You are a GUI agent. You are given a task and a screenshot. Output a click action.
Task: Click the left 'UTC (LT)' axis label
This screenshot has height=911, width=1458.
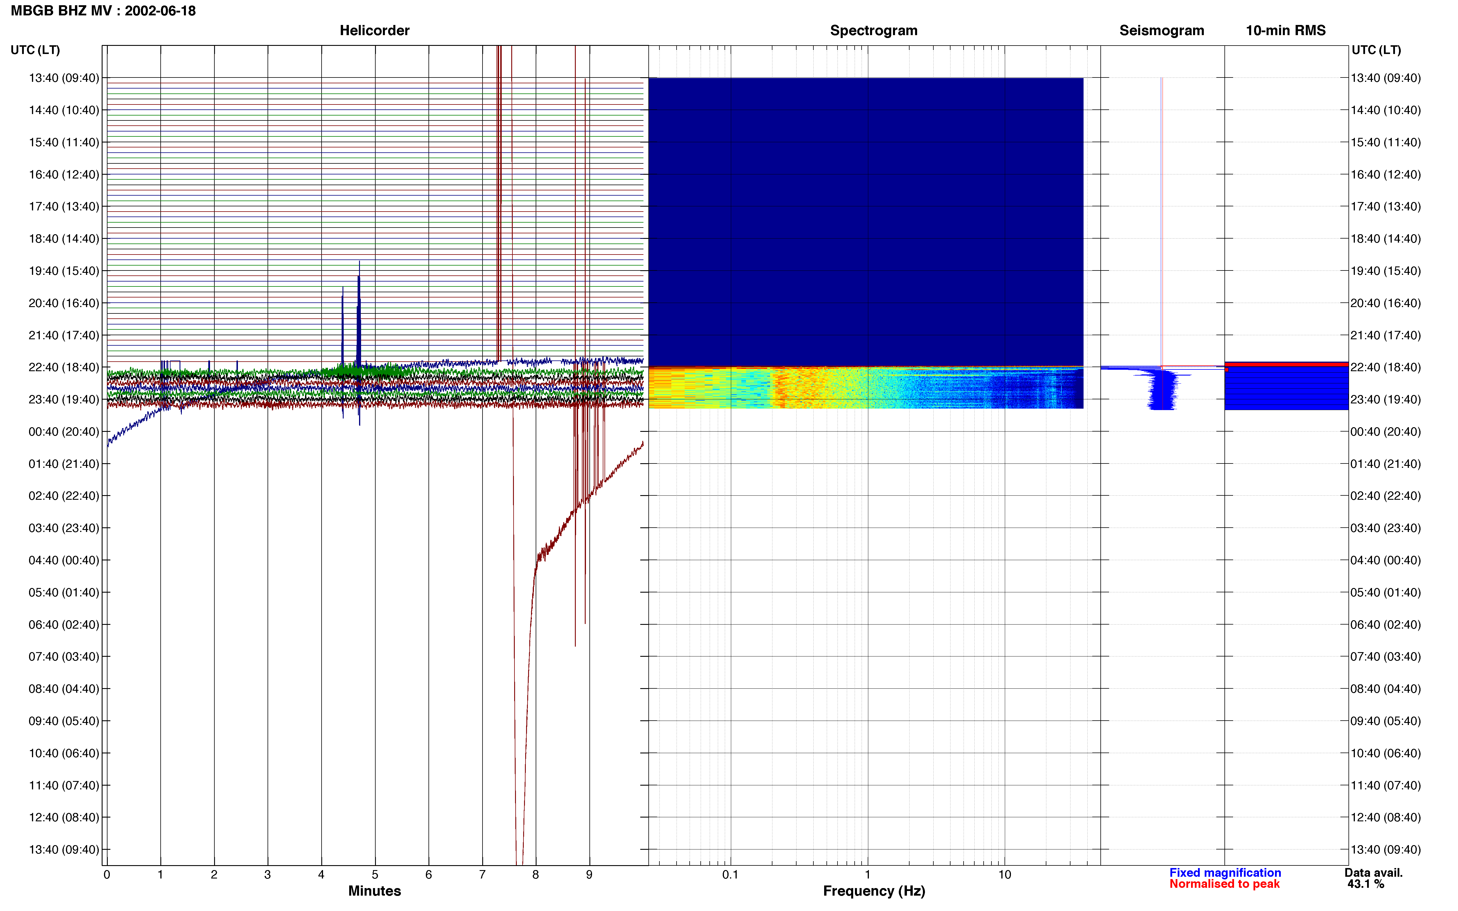click(x=35, y=50)
